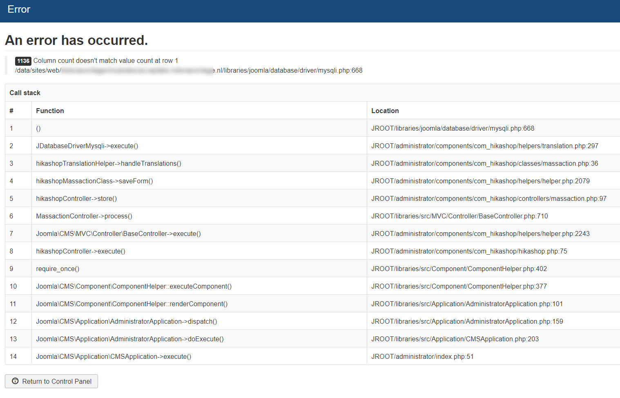620x398 pixels.
Task: Click the mysqli.php:668 file path in the error message
Action: click(289, 71)
